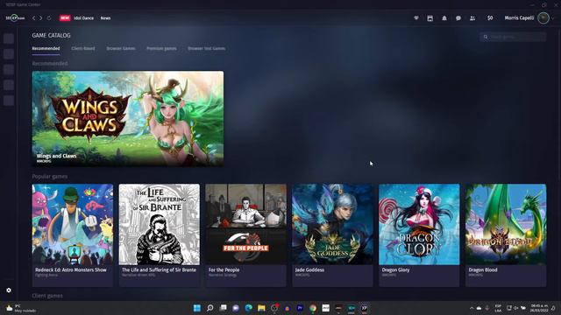Go back with the left arrow
Viewport: 561px width, 315px height.
pos(34,17)
